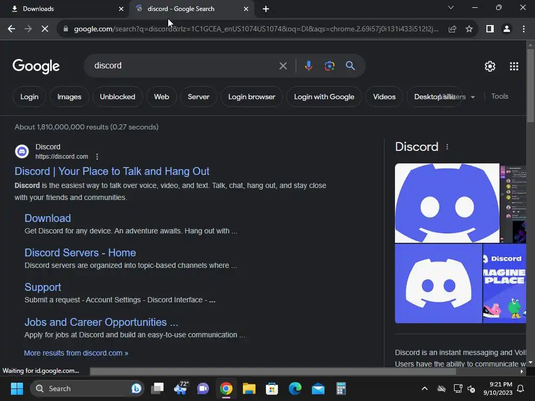Visit the Support sitelink

tap(43, 287)
